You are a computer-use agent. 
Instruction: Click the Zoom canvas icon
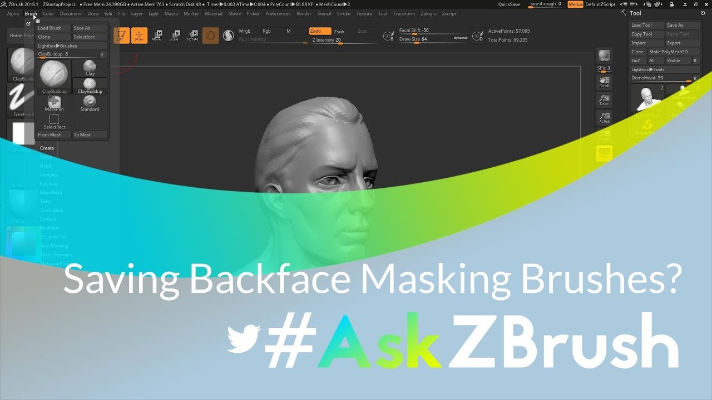point(604,100)
